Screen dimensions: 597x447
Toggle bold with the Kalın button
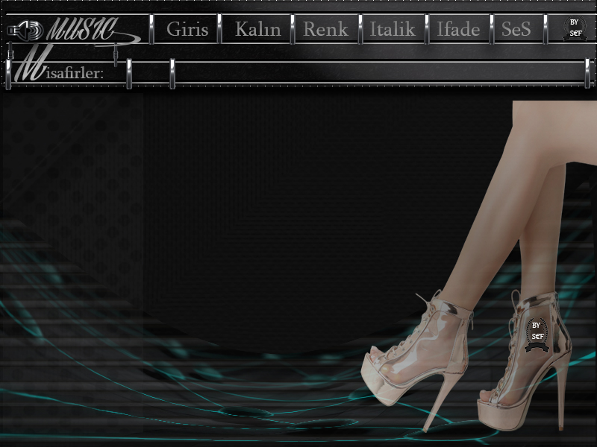[257, 29]
